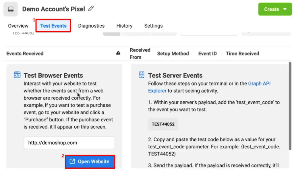
Task: Click the green Create button
Action: [272, 9]
